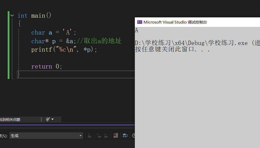The width and height of the screenshot is (260, 148).
Task: Click the opening brace under int main()
Action: pos(20,24)
